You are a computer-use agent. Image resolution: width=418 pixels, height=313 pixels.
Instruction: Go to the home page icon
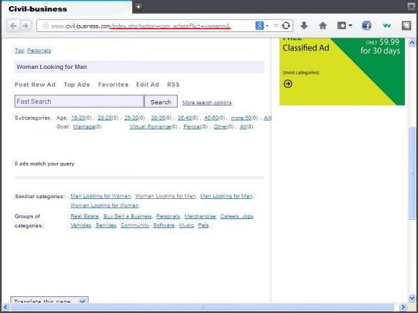(x=323, y=26)
